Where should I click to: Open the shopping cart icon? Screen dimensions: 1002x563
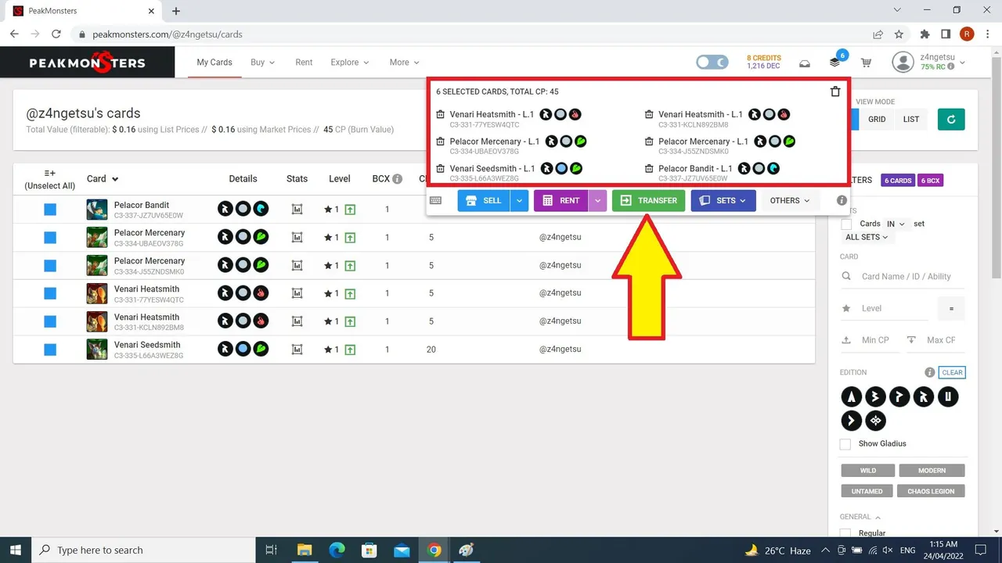pyautogui.click(x=867, y=63)
